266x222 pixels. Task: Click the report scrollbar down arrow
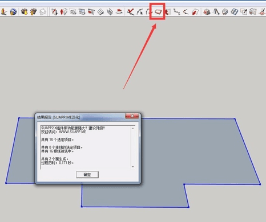point(133,167)
